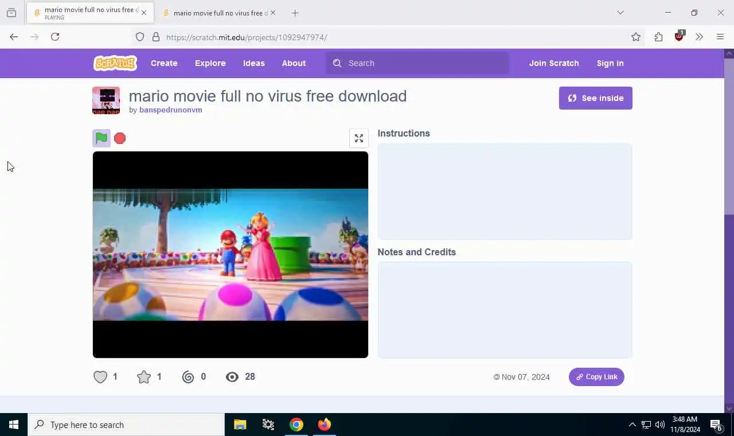Click the Windows taskbar search box
This screenshot has width=734, height=436.
[x=126, y=425]
